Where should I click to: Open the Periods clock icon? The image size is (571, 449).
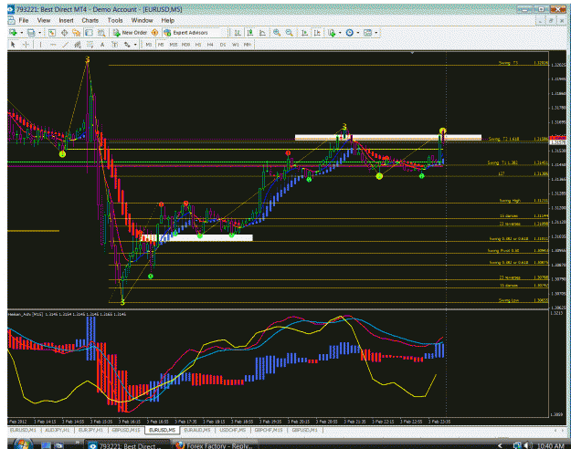[350, 33]
